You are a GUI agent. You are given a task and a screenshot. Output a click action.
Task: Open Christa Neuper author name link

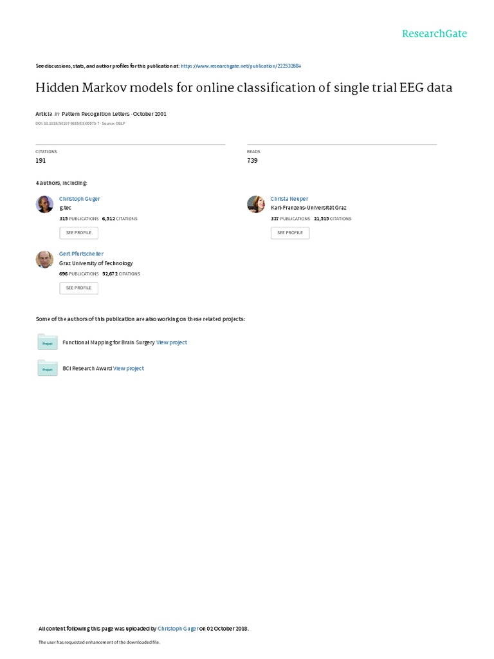289,199
